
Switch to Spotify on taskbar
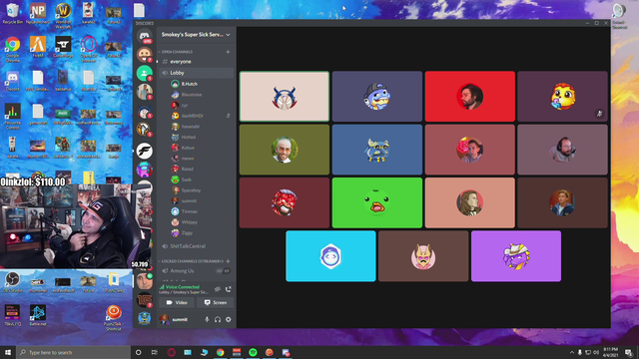[x=253, y=352]
